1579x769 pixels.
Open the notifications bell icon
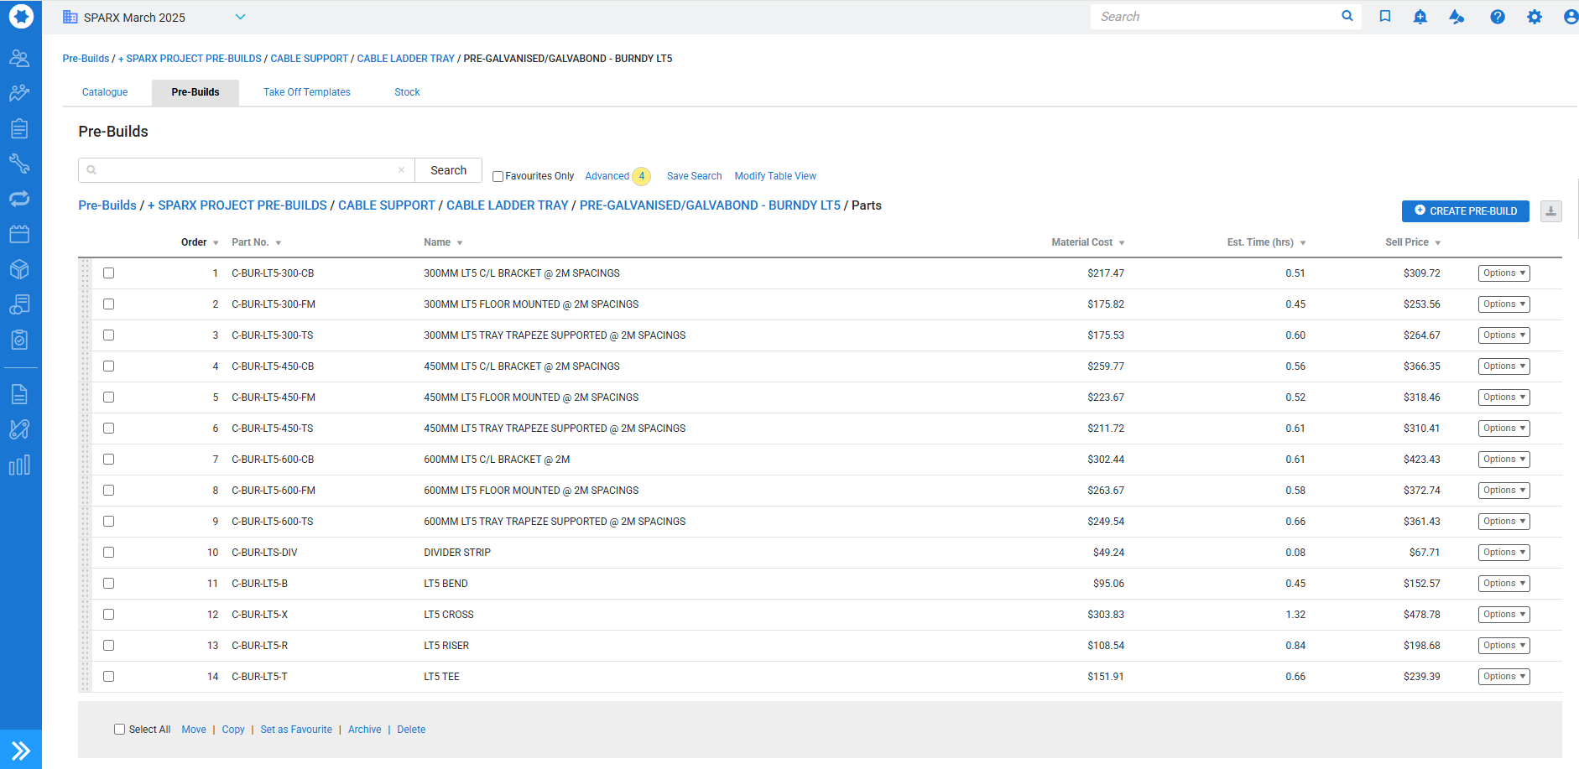[x=1420, y=17]
